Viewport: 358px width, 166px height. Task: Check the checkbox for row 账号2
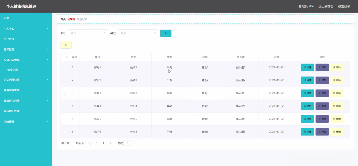pyautogui.click(x=65, y=80)
